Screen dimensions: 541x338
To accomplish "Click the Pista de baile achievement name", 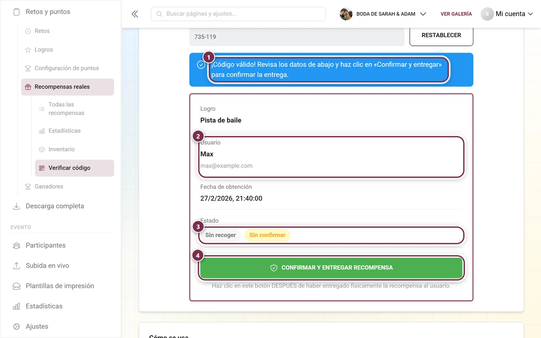I will click(x=221, y=121).
